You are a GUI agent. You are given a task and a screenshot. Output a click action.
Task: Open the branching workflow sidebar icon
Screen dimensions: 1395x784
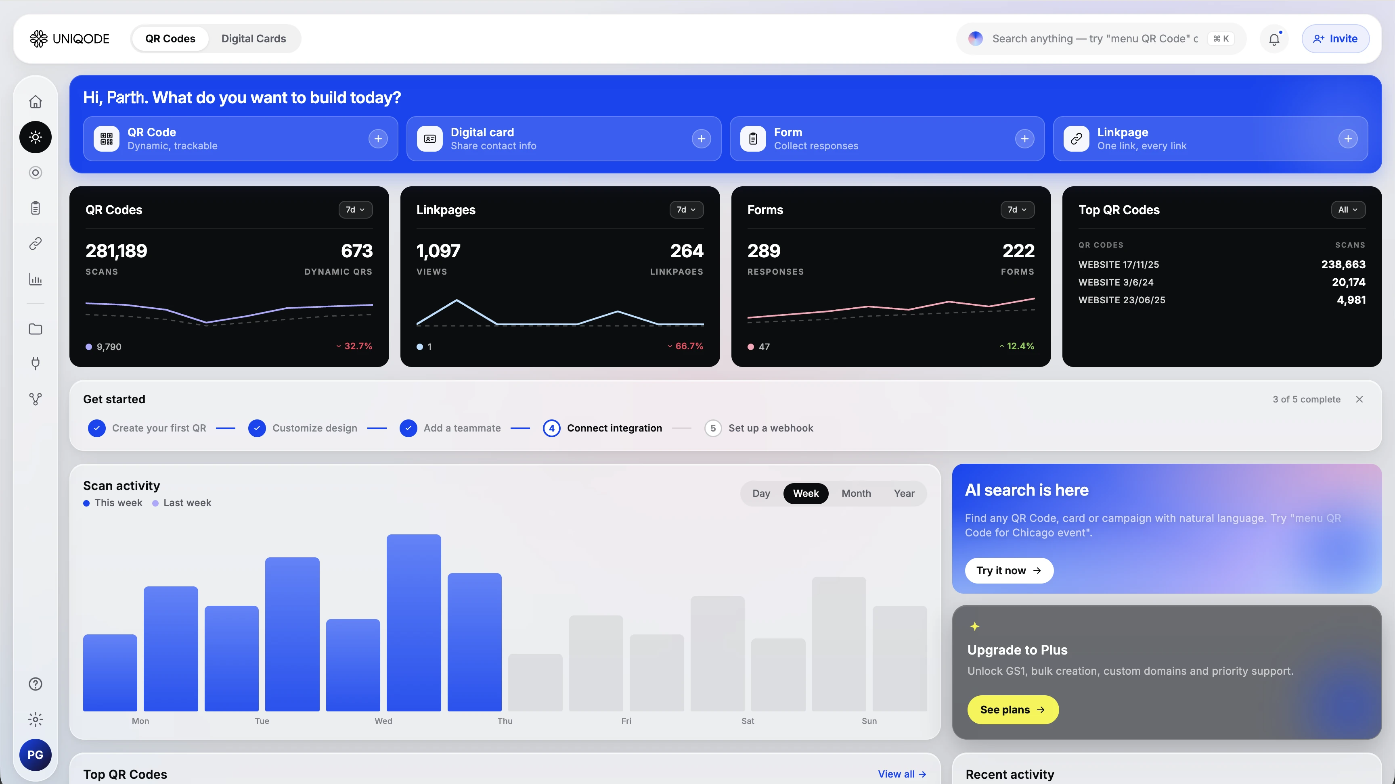coord(35,399)
